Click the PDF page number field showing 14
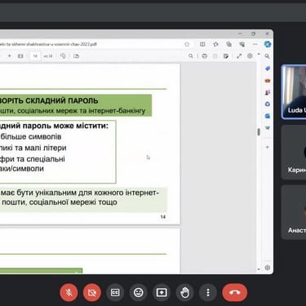The width and height of the screenshot is (306, 306). click(x=35, y=56)
